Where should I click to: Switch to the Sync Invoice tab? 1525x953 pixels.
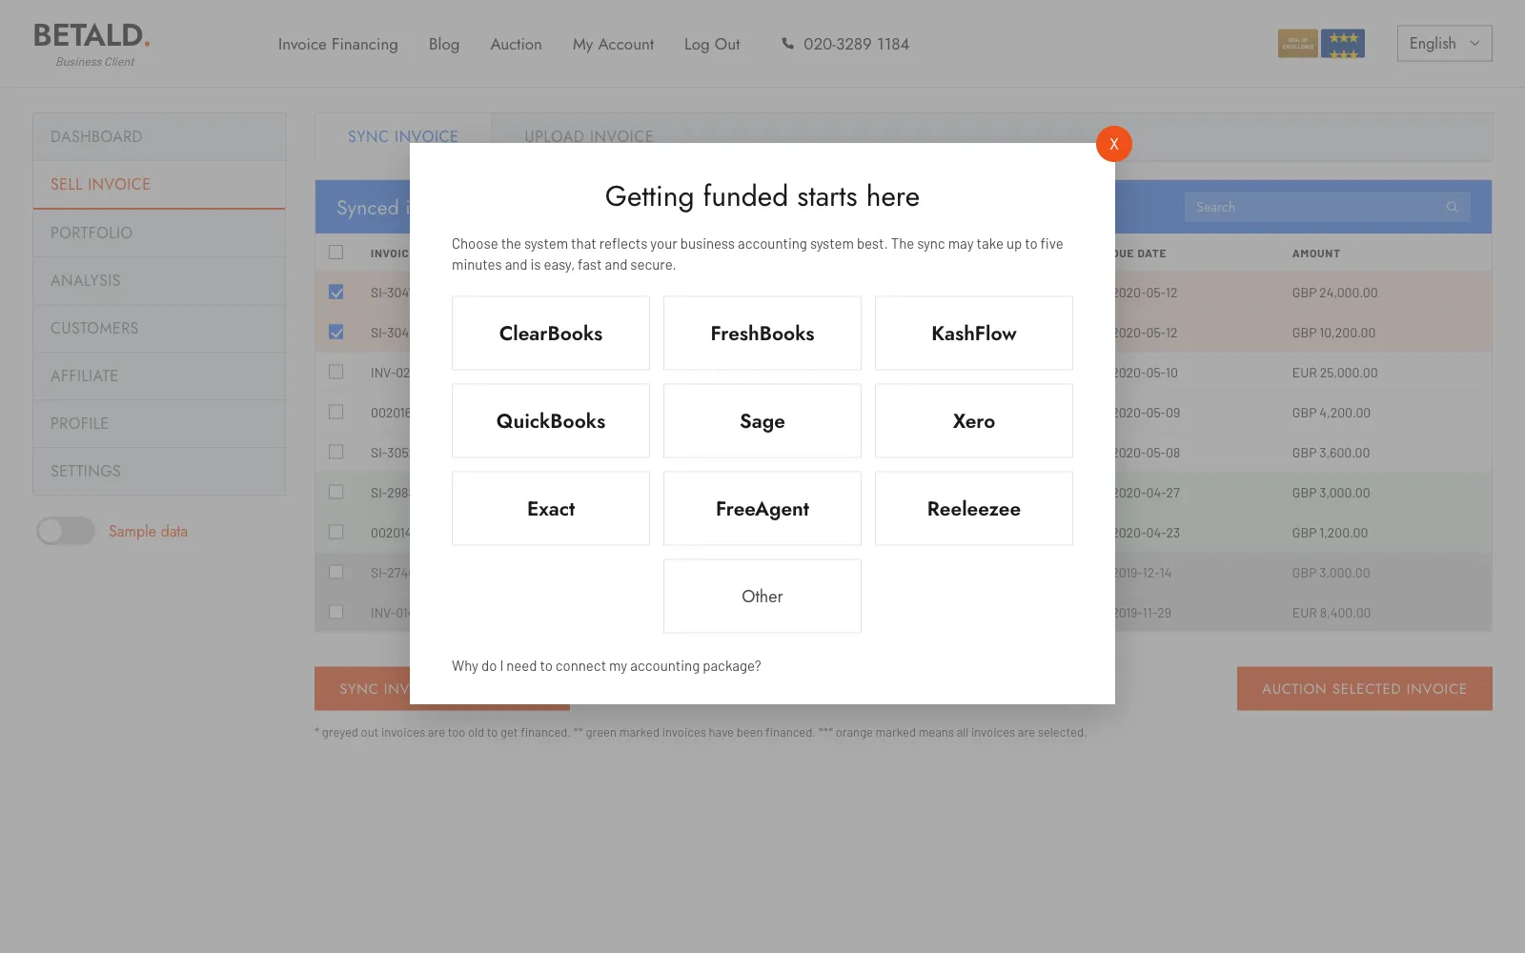pyautogui.click(x=403, y=136)
